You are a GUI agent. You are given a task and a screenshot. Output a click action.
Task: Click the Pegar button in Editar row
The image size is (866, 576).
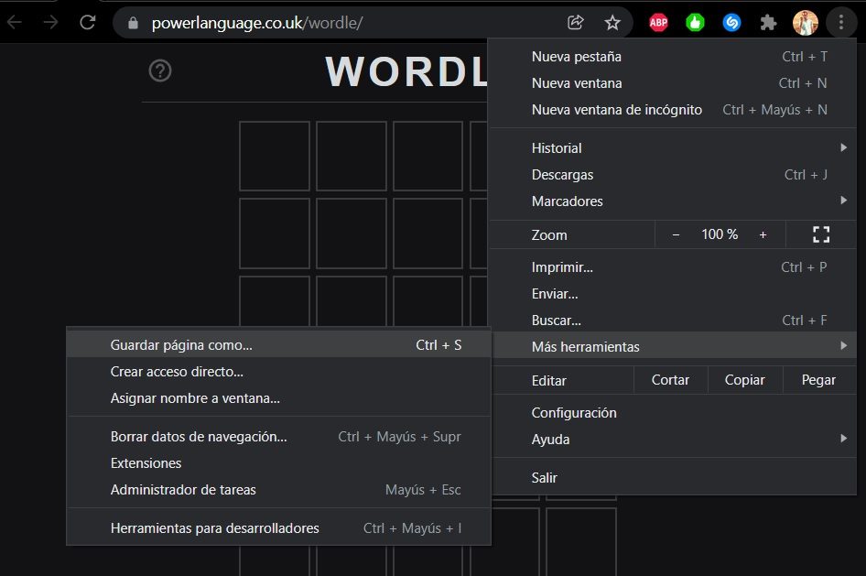[818, 380]
